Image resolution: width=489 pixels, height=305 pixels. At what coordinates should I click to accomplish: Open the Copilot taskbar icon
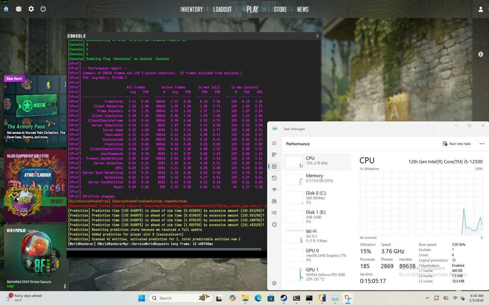coord(232,298)
